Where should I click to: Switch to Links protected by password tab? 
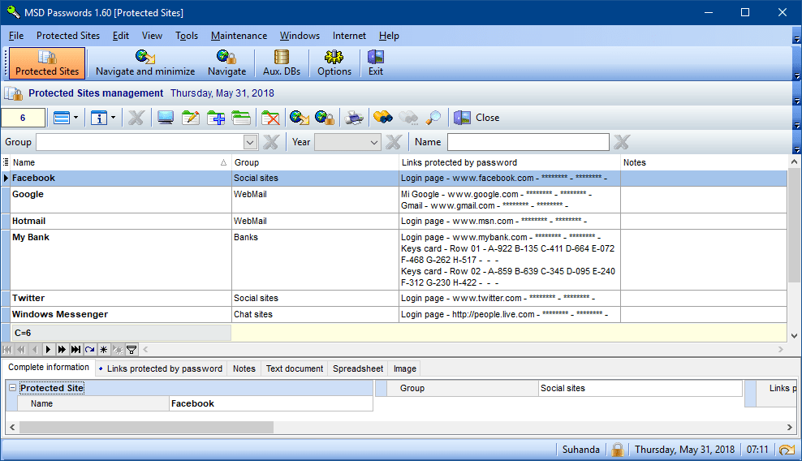(x=161, y=368)
